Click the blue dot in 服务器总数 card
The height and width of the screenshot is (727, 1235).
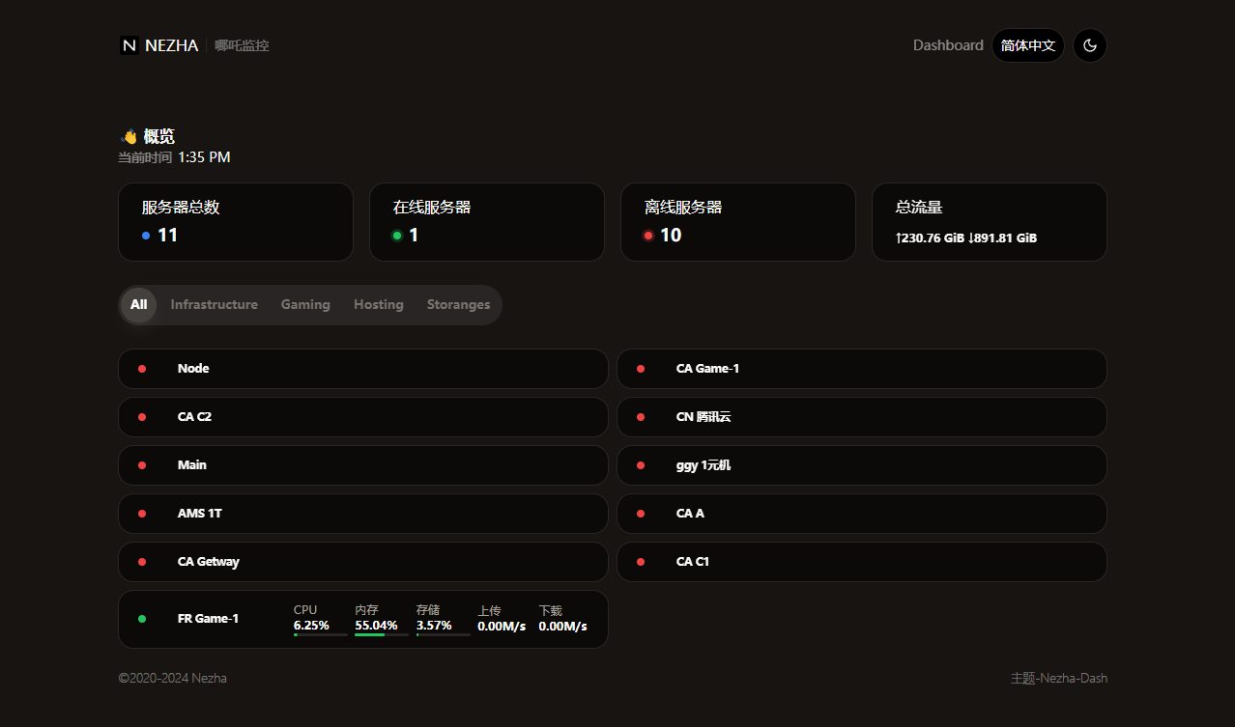click(146, 236)
